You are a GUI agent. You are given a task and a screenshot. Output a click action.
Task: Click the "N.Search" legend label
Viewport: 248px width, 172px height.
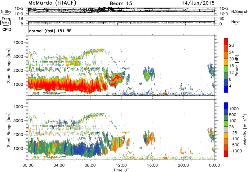click(x=239, y=11)
